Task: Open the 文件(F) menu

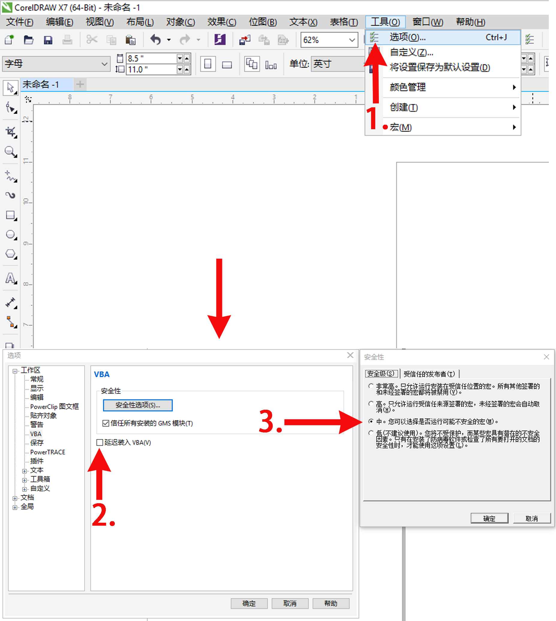Action: [20, 22]
